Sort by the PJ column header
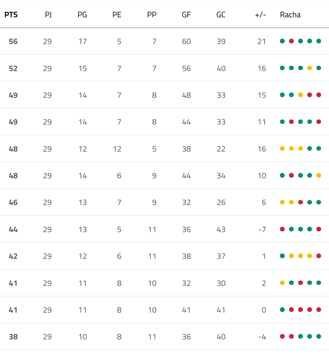Viewport: 329px width, 363px height. (48, 14)
